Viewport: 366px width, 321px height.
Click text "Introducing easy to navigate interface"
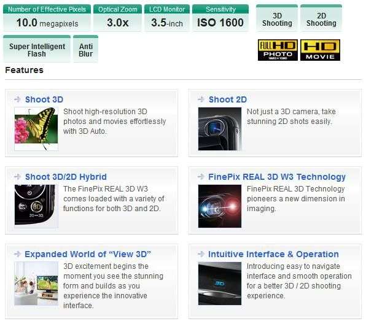[x=294, y=271]
